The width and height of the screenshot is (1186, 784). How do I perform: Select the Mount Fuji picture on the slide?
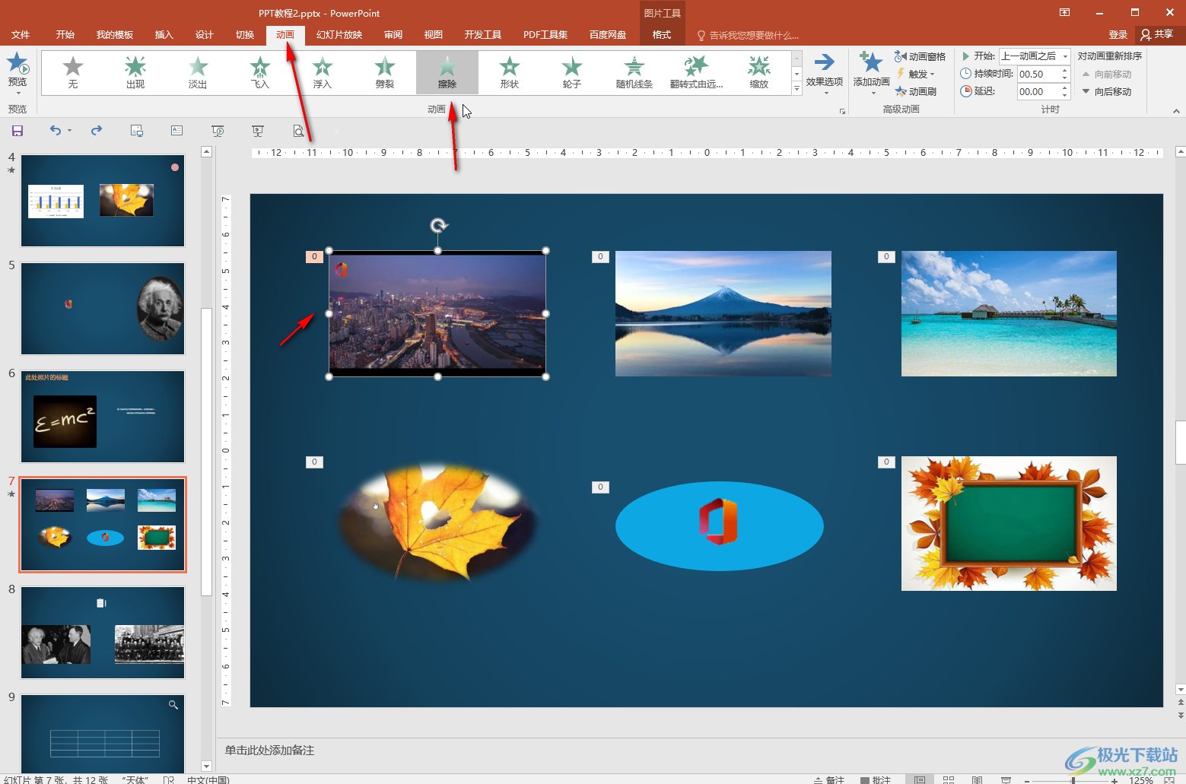pyautogui.click(x=723, y=313)
